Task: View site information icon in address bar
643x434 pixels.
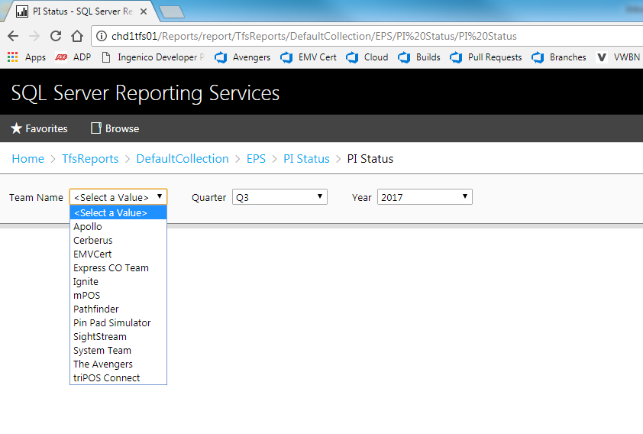Action: pos(102,36)
